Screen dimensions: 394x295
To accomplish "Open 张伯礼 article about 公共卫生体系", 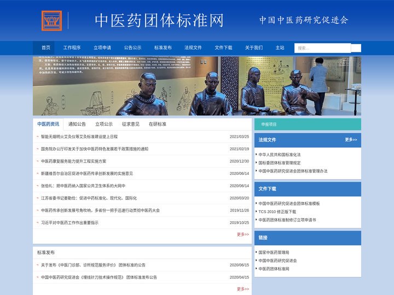I will (x=83, y=186).
